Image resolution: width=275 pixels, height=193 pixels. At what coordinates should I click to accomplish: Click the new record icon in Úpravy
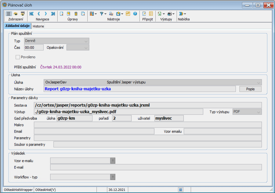click(62, 14)
